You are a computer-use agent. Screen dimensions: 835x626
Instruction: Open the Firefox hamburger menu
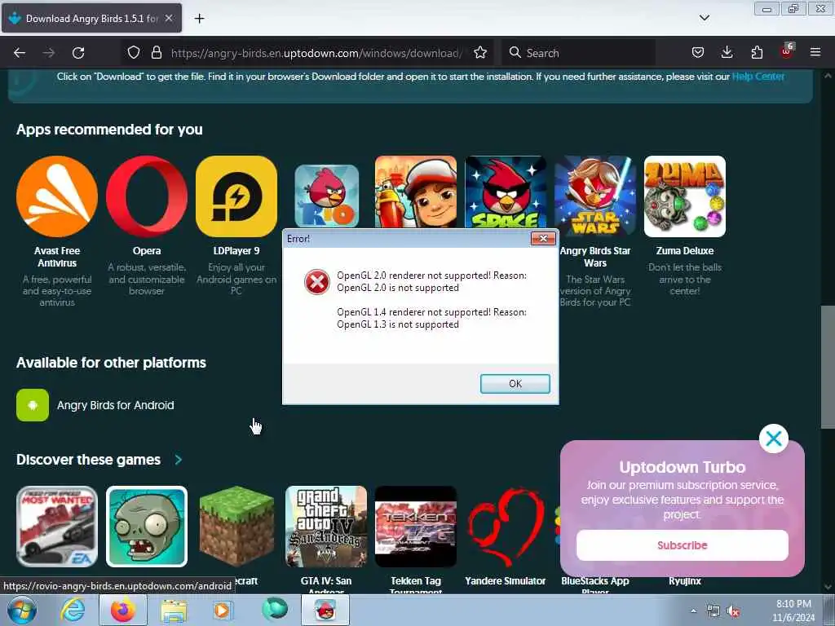click(815, 53)
